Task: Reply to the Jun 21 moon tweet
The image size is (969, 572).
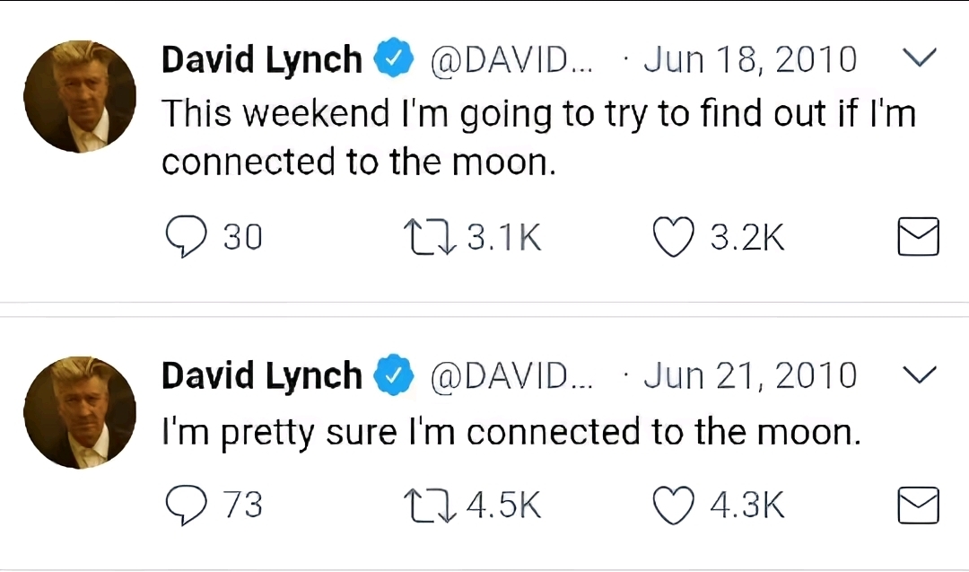Action: click(x=187, y=506)
